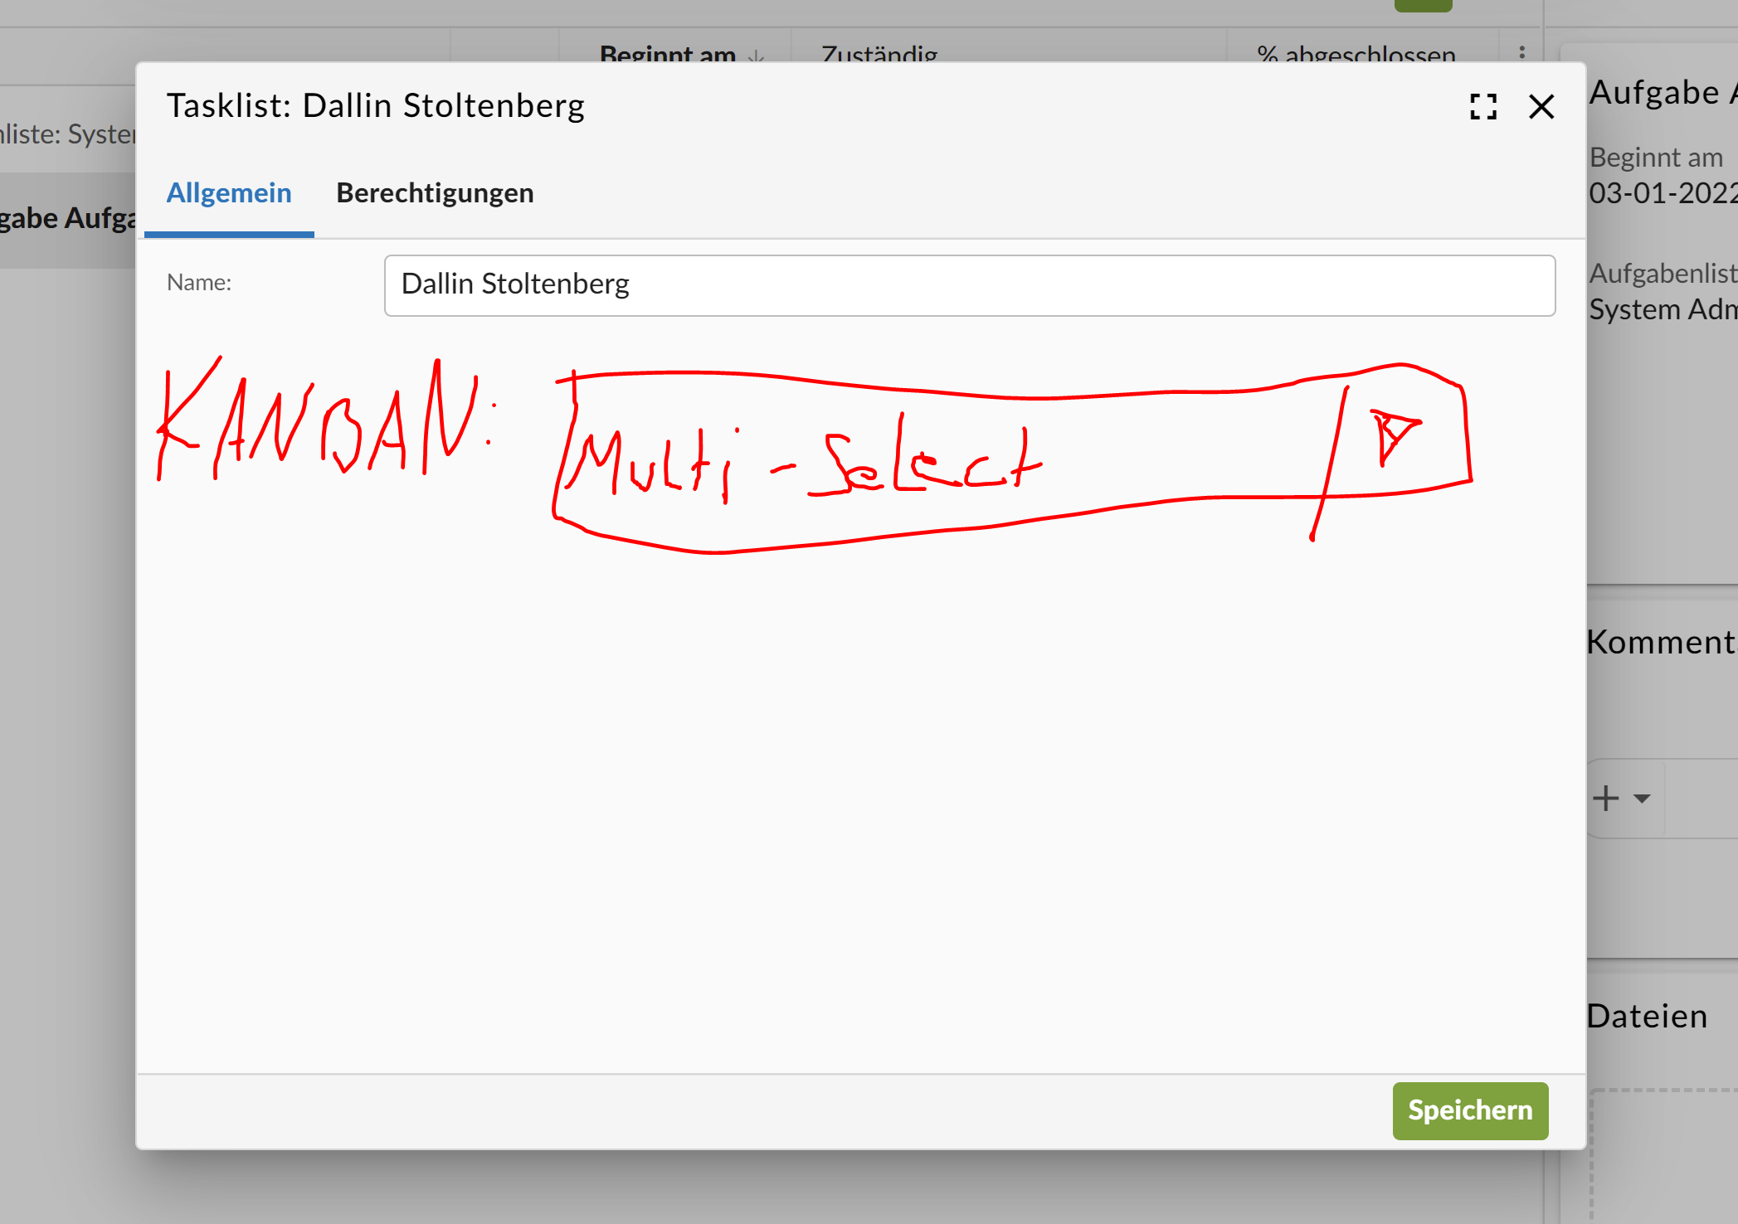Image resolution: width=1738 pixels, height=1224 pixels.
Task: Click the Aufgabenliste System group row
Action: pyautogui.click(x=66, y=134)
